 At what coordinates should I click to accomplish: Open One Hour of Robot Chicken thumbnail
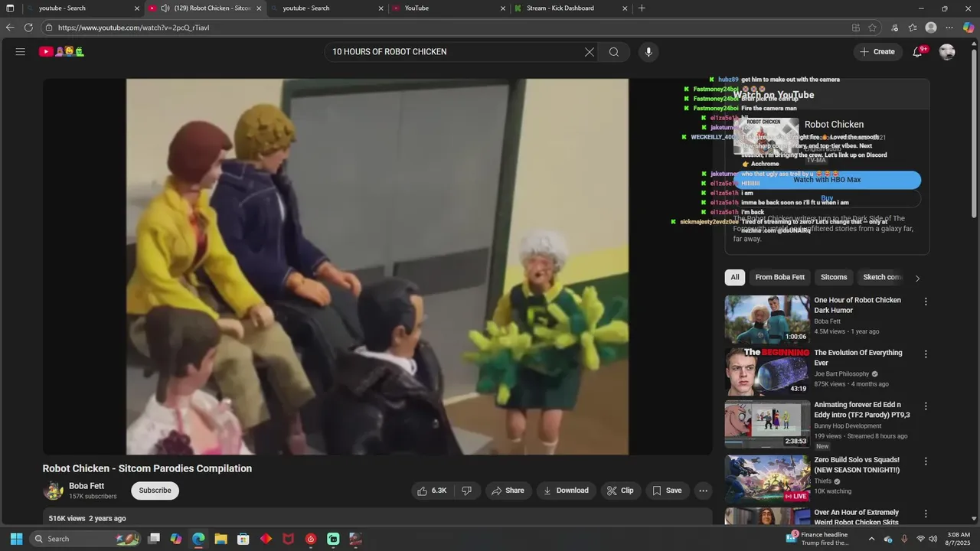pyautogui.click(x=767, y=319)
